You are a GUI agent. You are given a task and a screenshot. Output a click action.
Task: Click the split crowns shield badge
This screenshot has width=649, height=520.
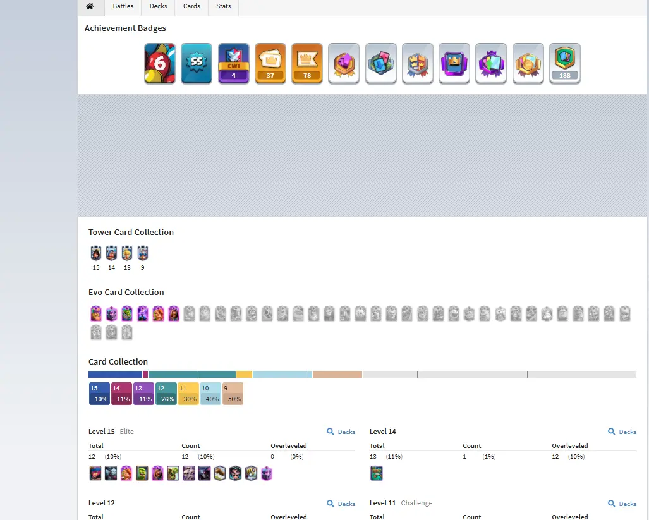[418, 63]
